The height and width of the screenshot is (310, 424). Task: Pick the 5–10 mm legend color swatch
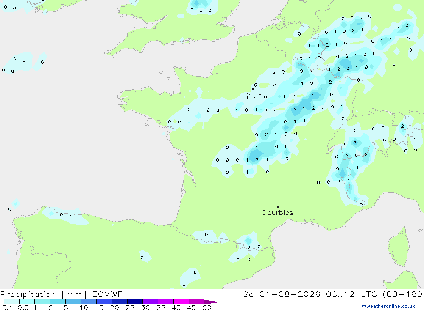73,302
